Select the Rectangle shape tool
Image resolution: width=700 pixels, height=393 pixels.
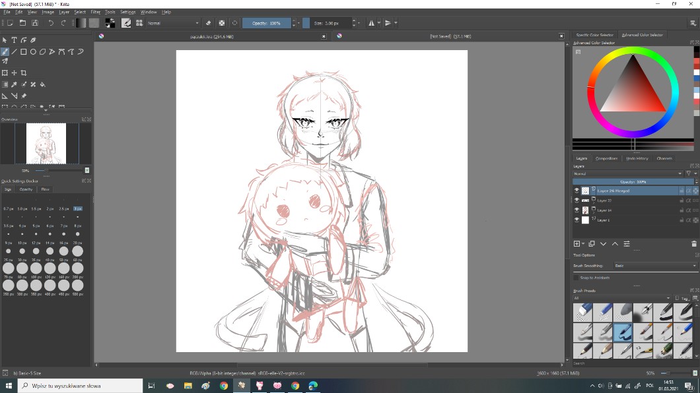click(x=24, y=51)
